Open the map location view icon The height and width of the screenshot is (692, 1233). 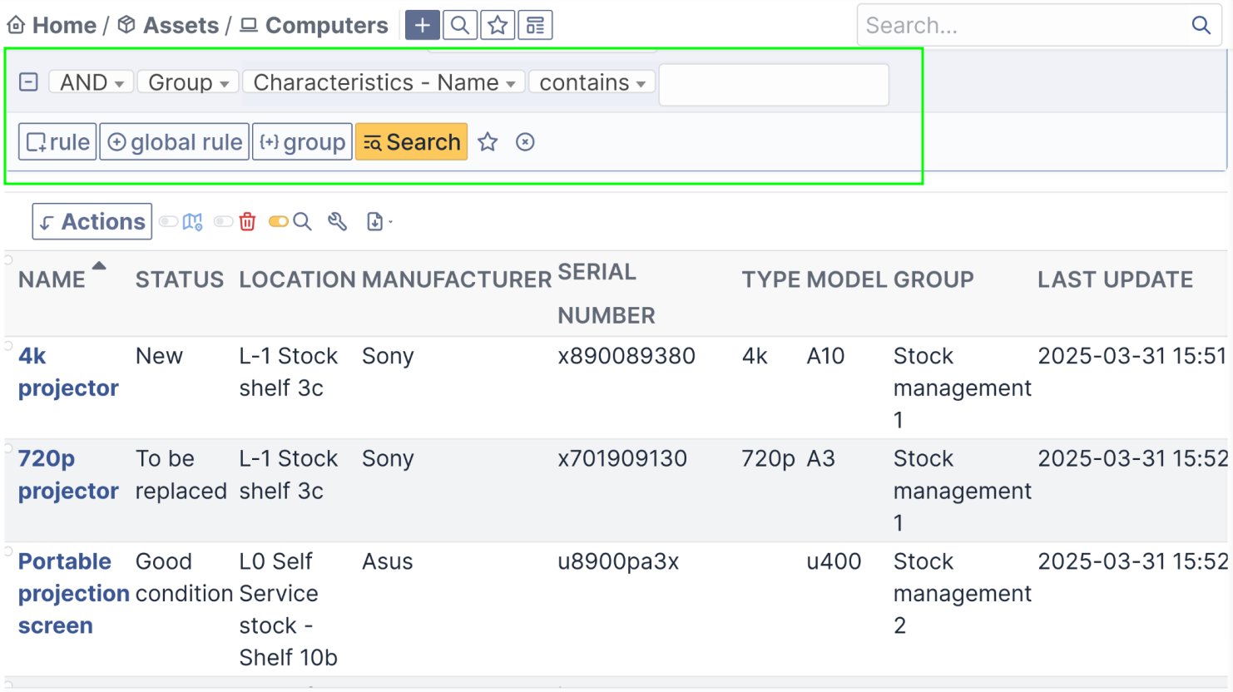click(192, 221)
